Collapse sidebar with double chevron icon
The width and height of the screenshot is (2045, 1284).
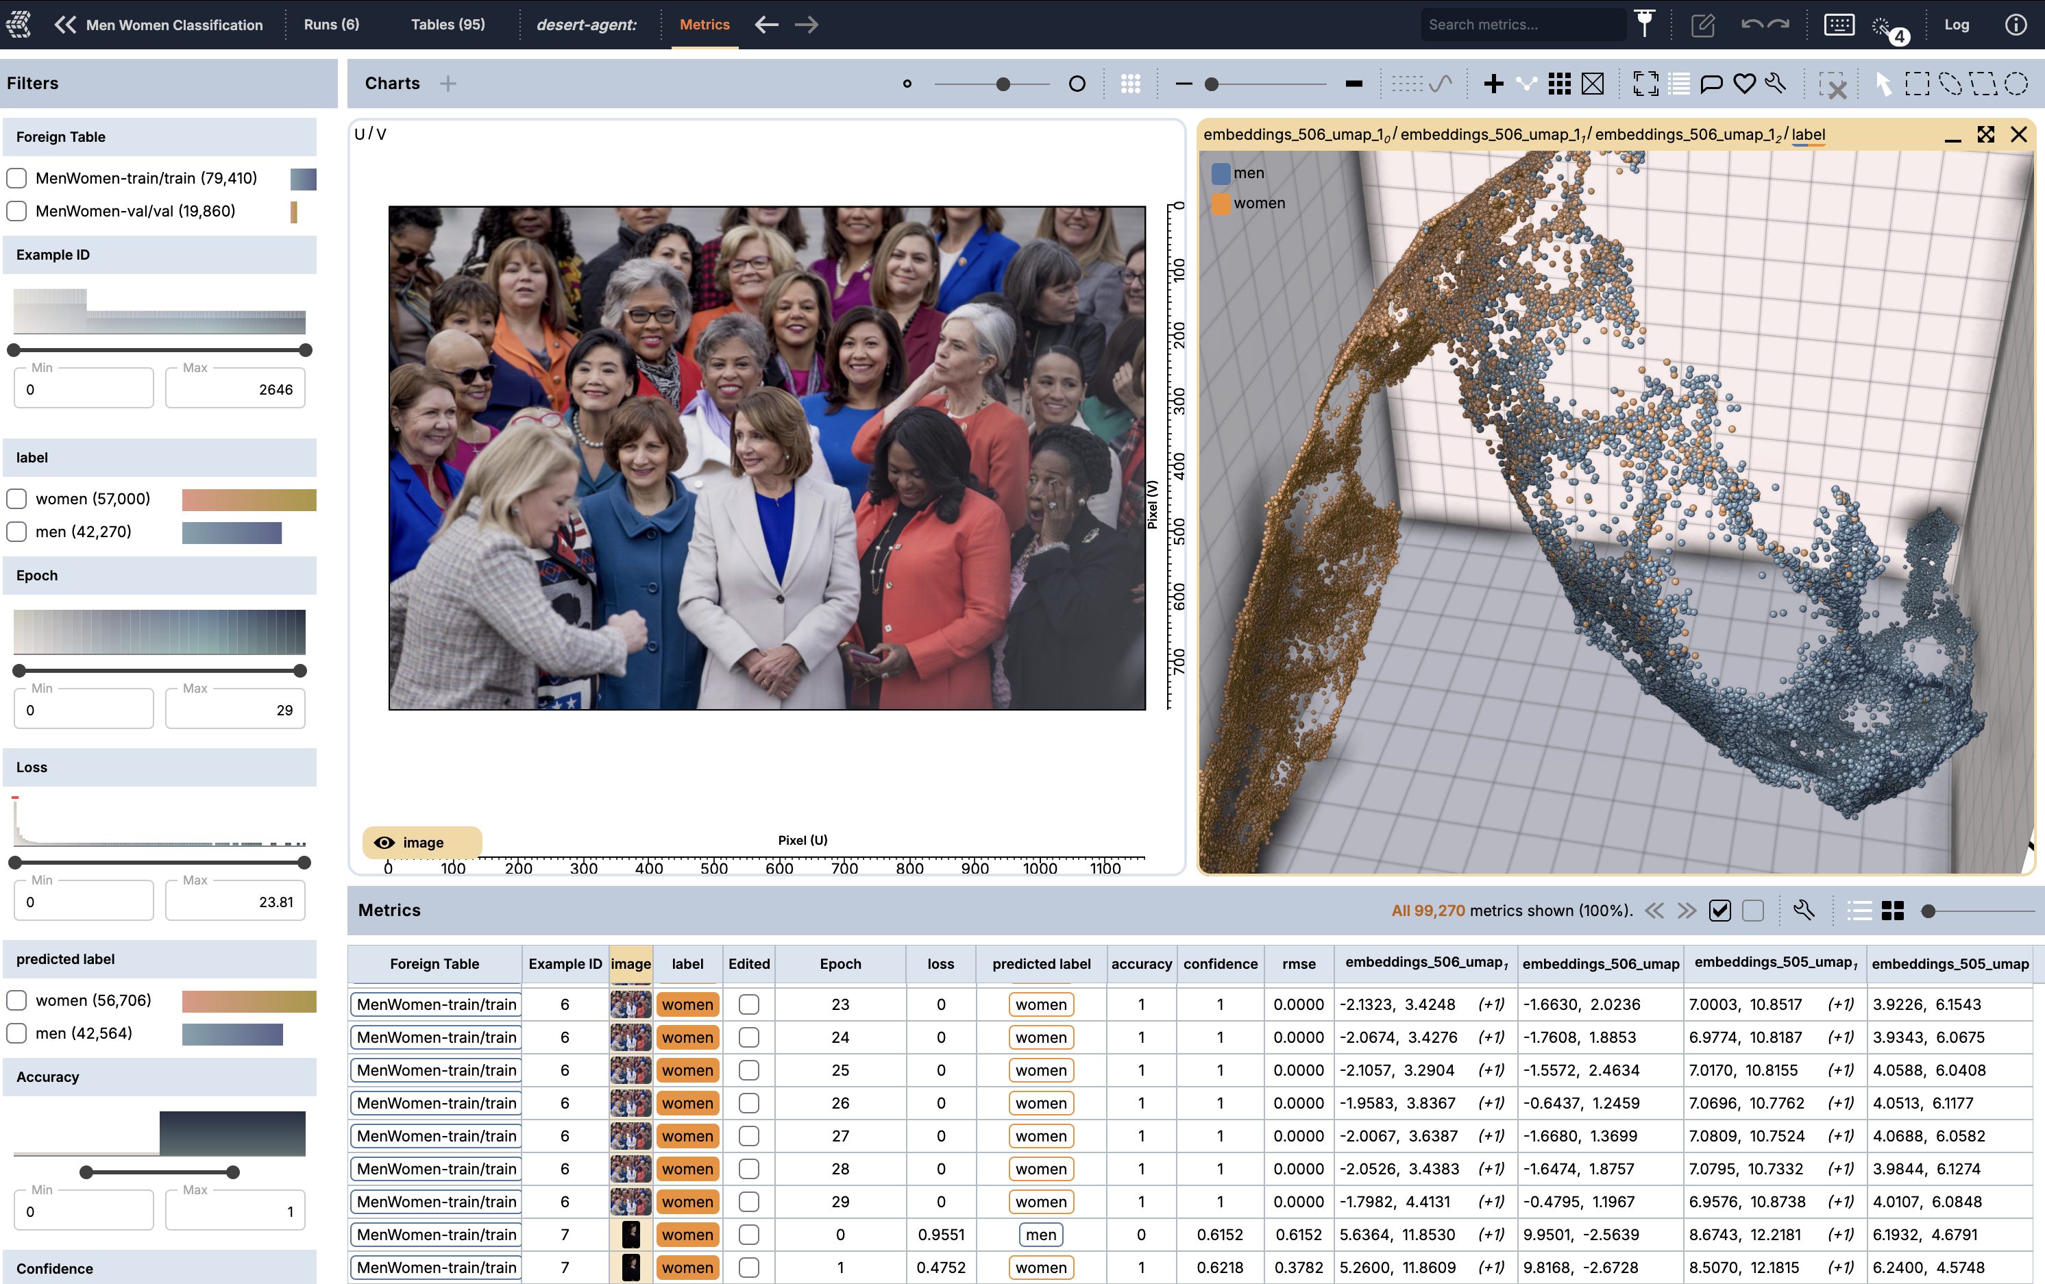click(x=65, y=25)
